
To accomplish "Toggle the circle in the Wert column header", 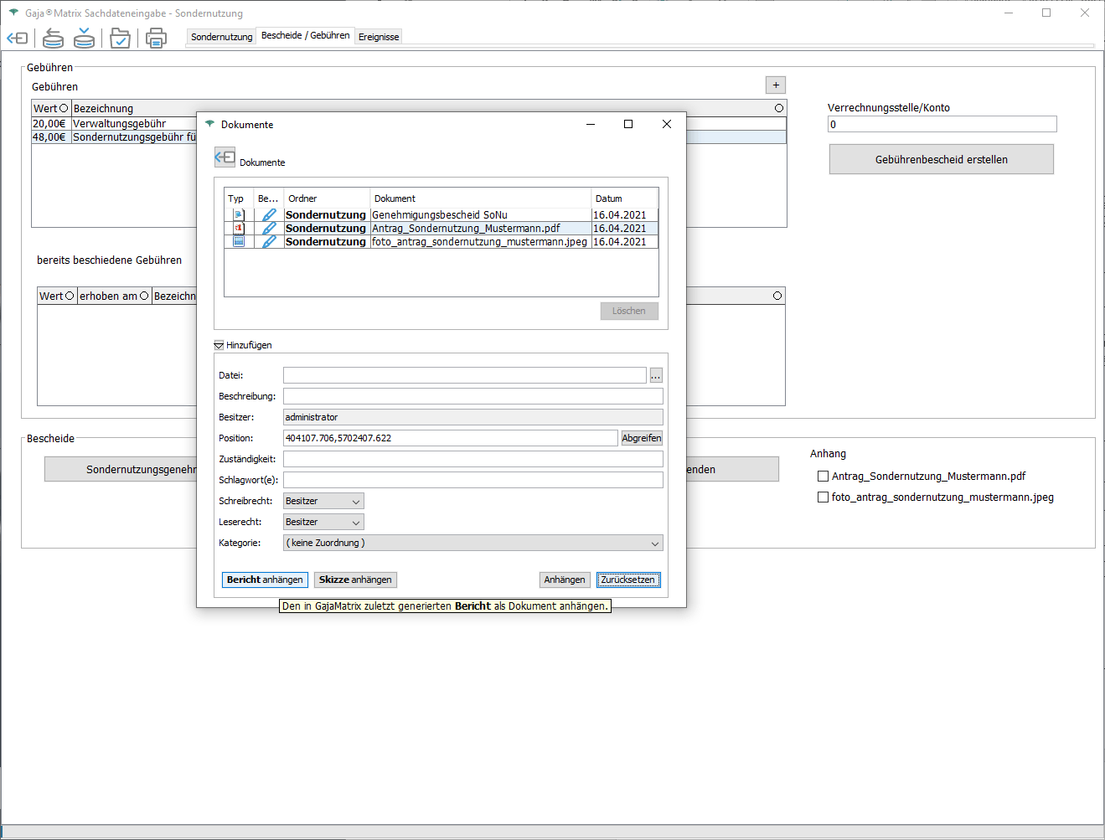I will coord(64,108).
